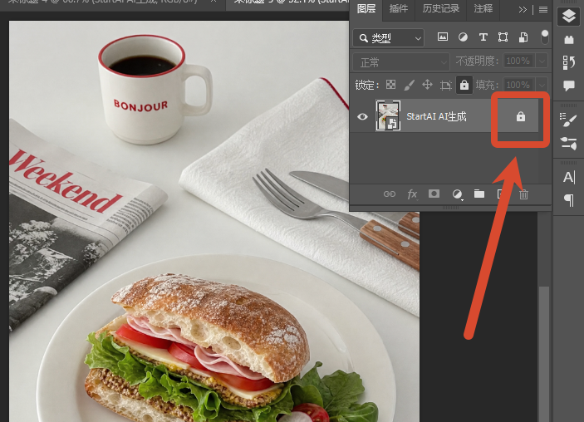The image size is (584, 422).
Task: Open the 注释 tab
Action: click(x=483, y=9)
